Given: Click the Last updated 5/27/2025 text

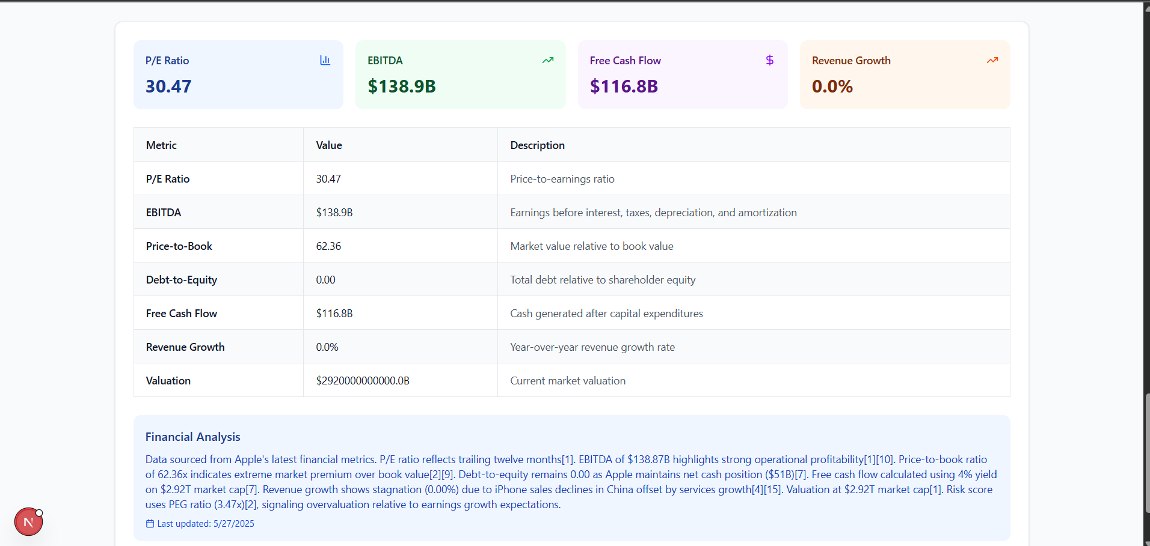Looking at the screenshot, I should click(x=206, y=524).
